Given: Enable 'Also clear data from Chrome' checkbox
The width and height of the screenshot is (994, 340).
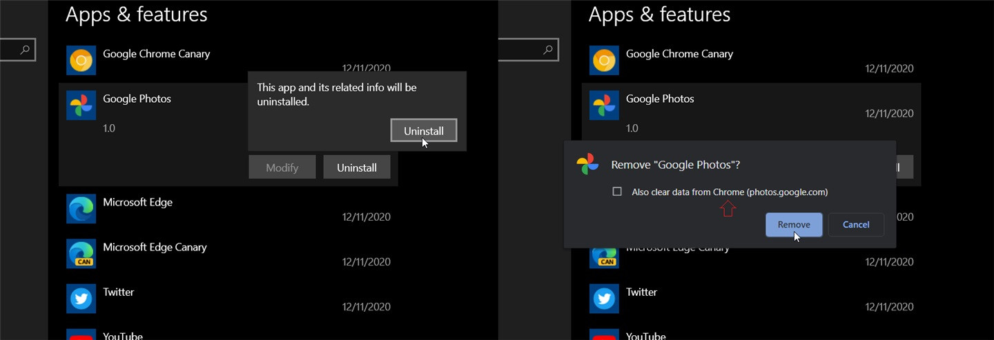Looking at the screenshot, I should tap(617, 192).
